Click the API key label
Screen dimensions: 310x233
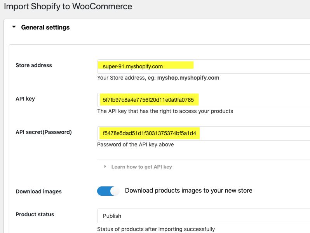coord(25,99)
